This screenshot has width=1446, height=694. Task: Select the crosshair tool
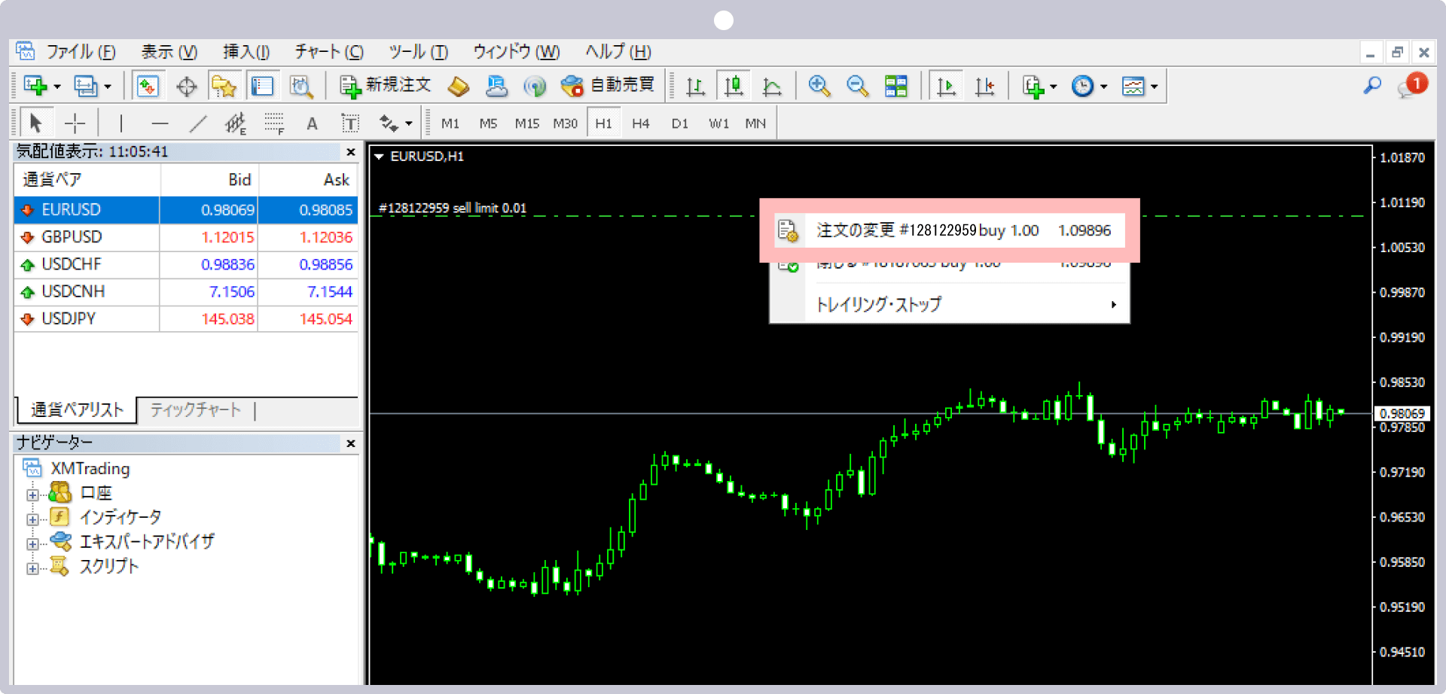click(x=75, y=123)
